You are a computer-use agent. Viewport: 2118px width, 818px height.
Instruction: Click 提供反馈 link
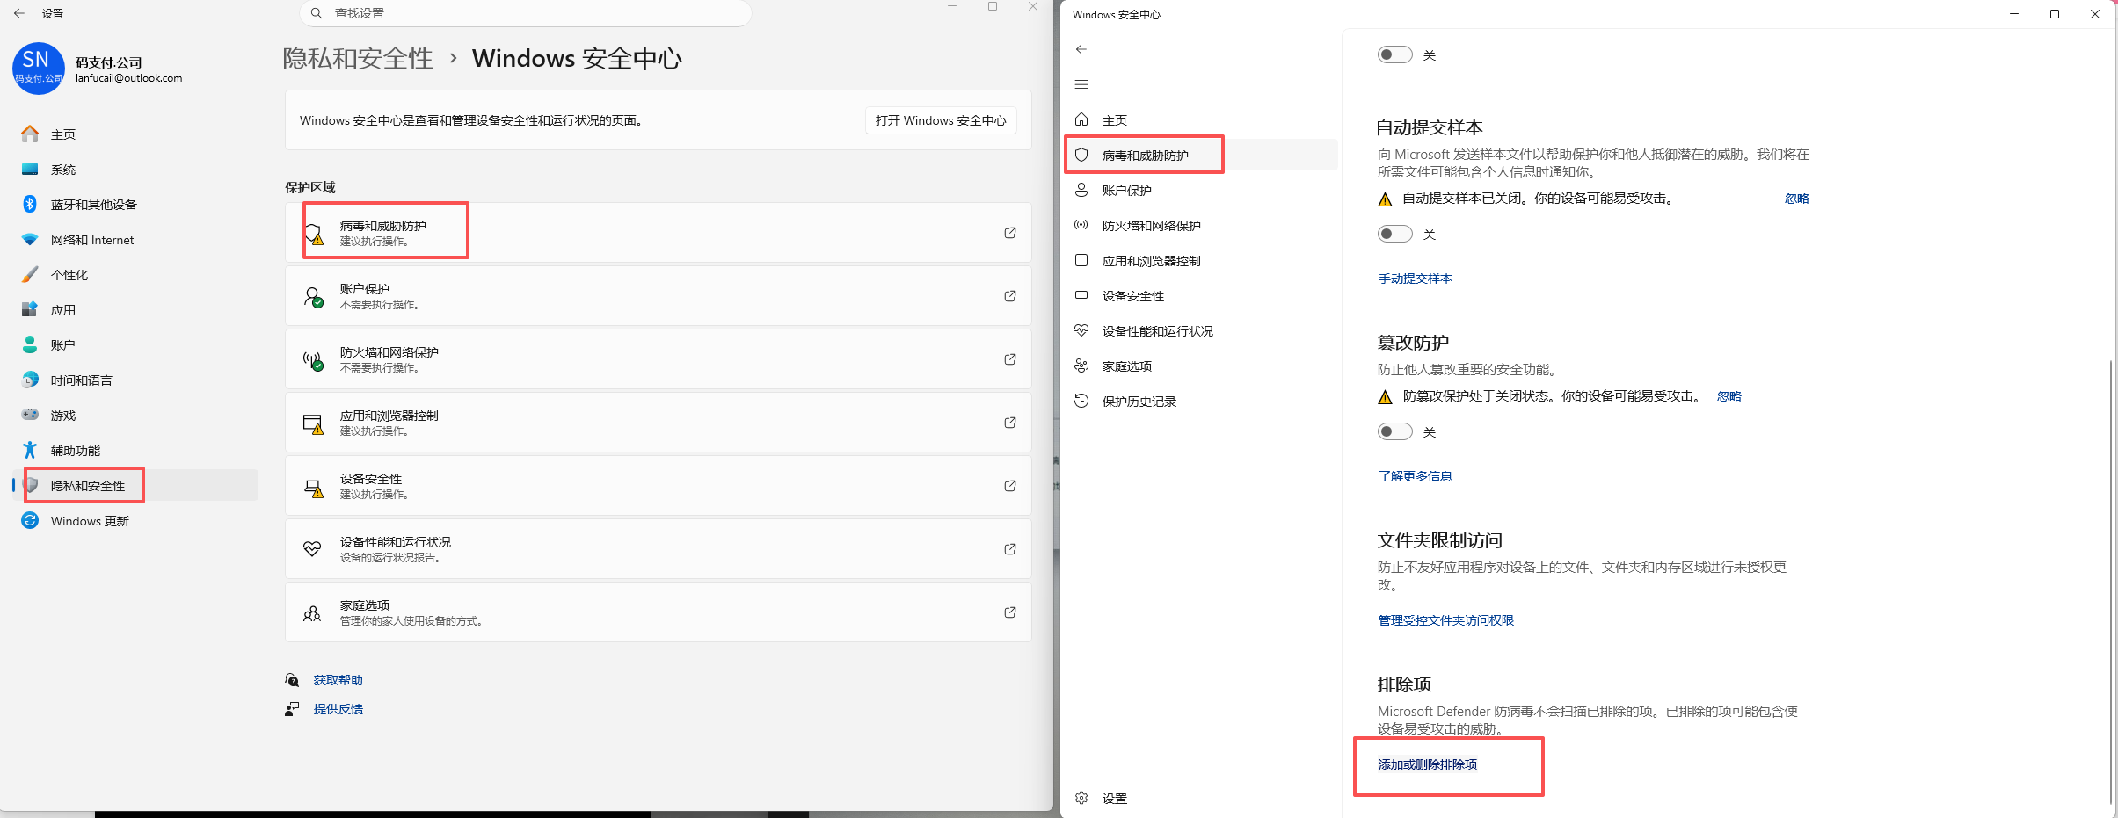click(338, 709)
